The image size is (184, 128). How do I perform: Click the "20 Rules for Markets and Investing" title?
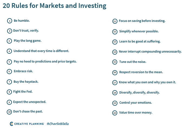54,6
